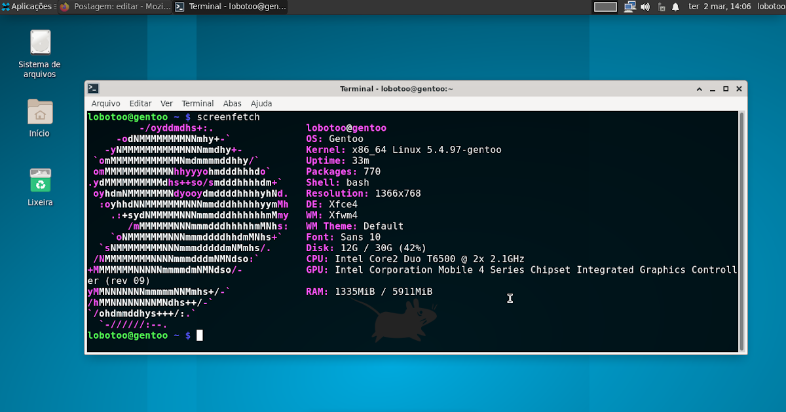Open the Ajuda menu in Terminal
The width and height of the screenshot is (786, 412).
261,103
